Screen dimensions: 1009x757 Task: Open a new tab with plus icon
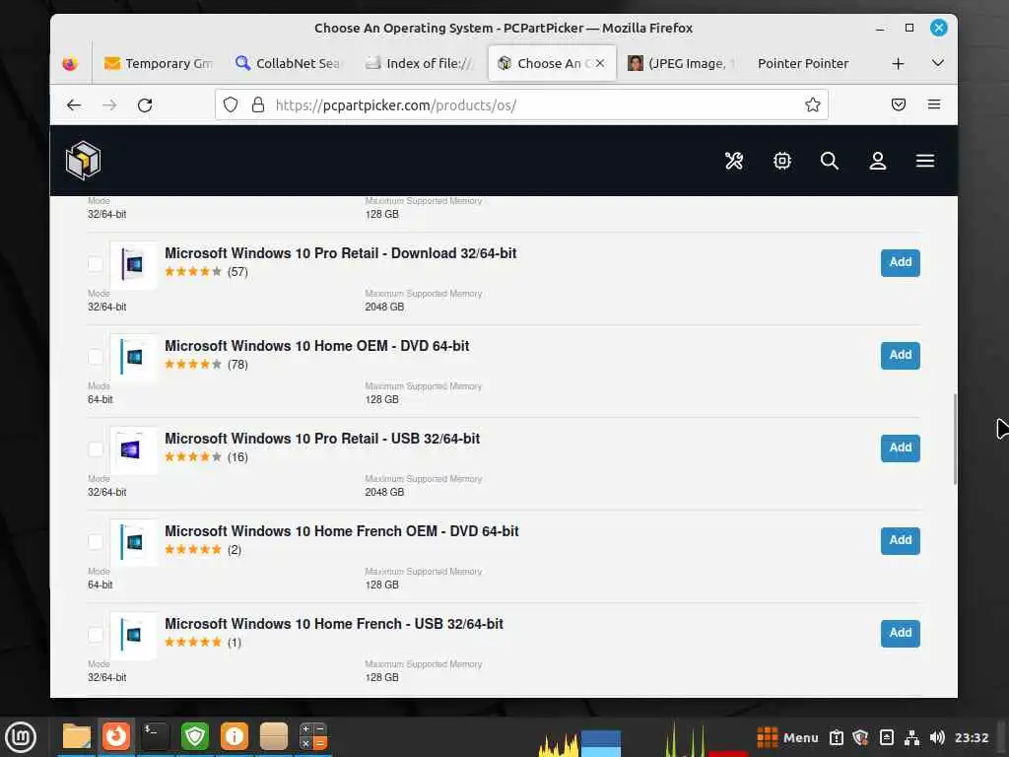898,63
